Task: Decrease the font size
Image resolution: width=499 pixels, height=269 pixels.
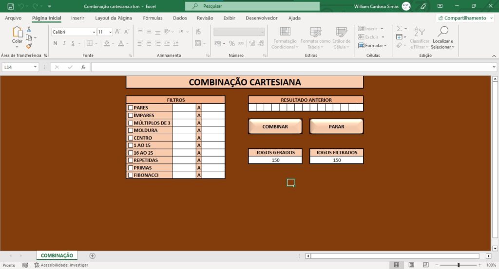Action: [x=126, y=32]
